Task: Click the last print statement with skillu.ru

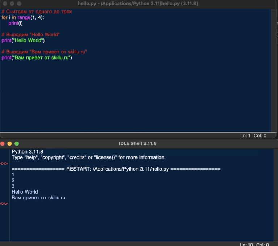Action: coord(37,58)
